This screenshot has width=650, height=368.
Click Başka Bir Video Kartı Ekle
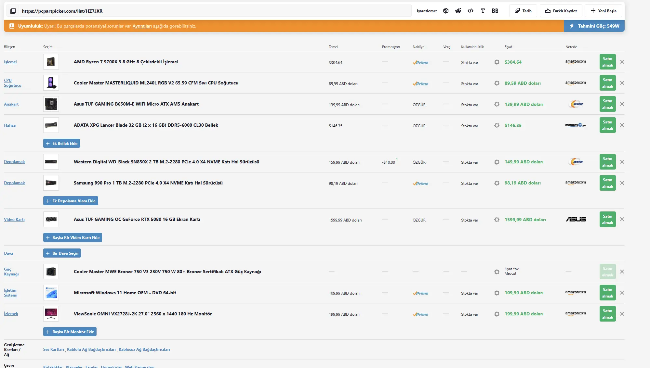[73, 237]
